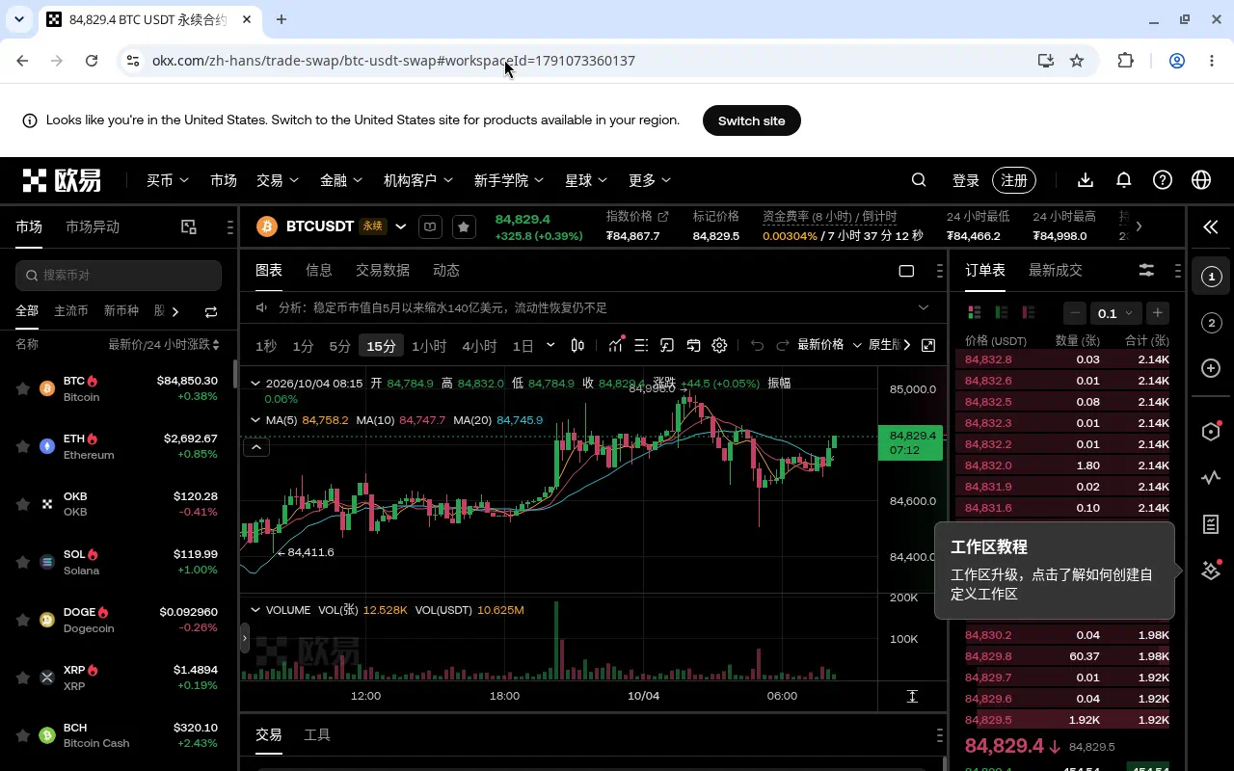Favorite the SOL Solana row star
The width and height of the screenshot is (1234, 771).
click(23, 562)
